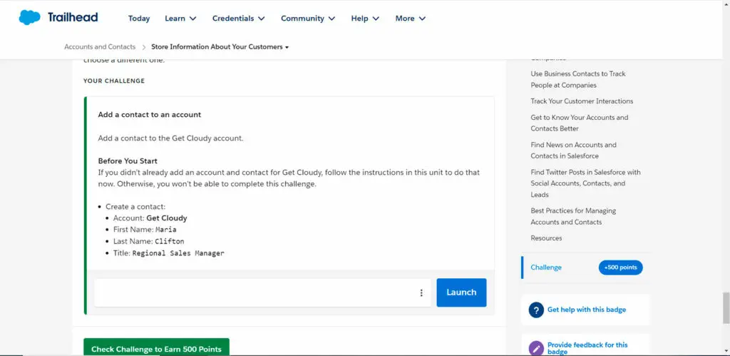This screenshot has height=356, width=730.
Task: Go to Accounts and Contacts breadcrumb
Action: (100, 46)
